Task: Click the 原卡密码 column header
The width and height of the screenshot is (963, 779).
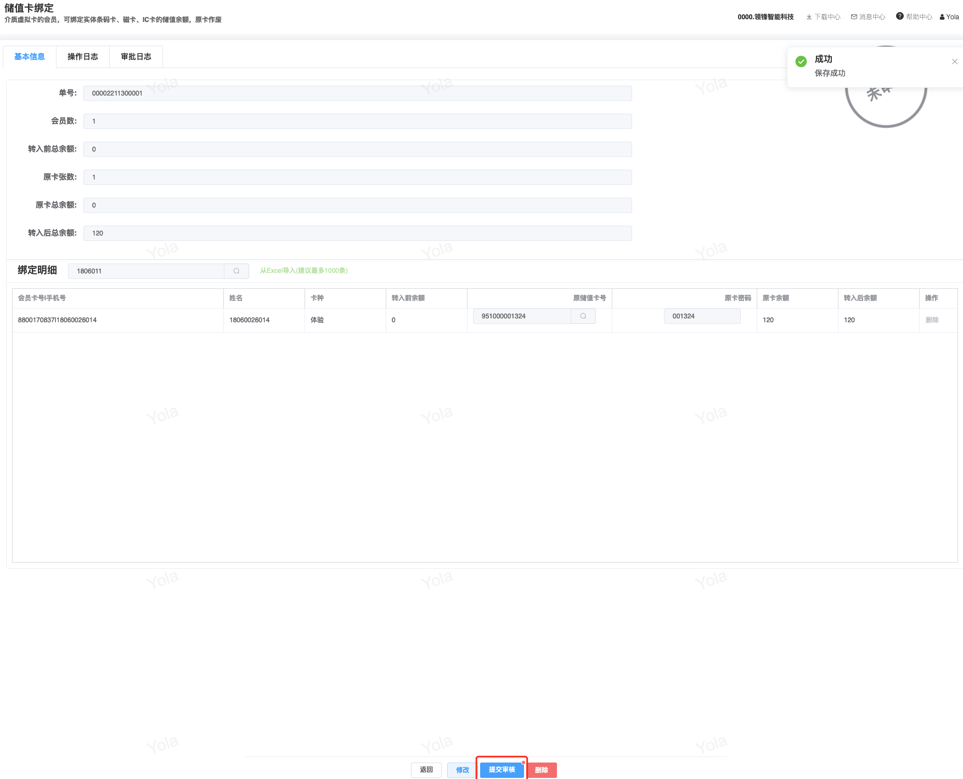Action: click(738, 298)
